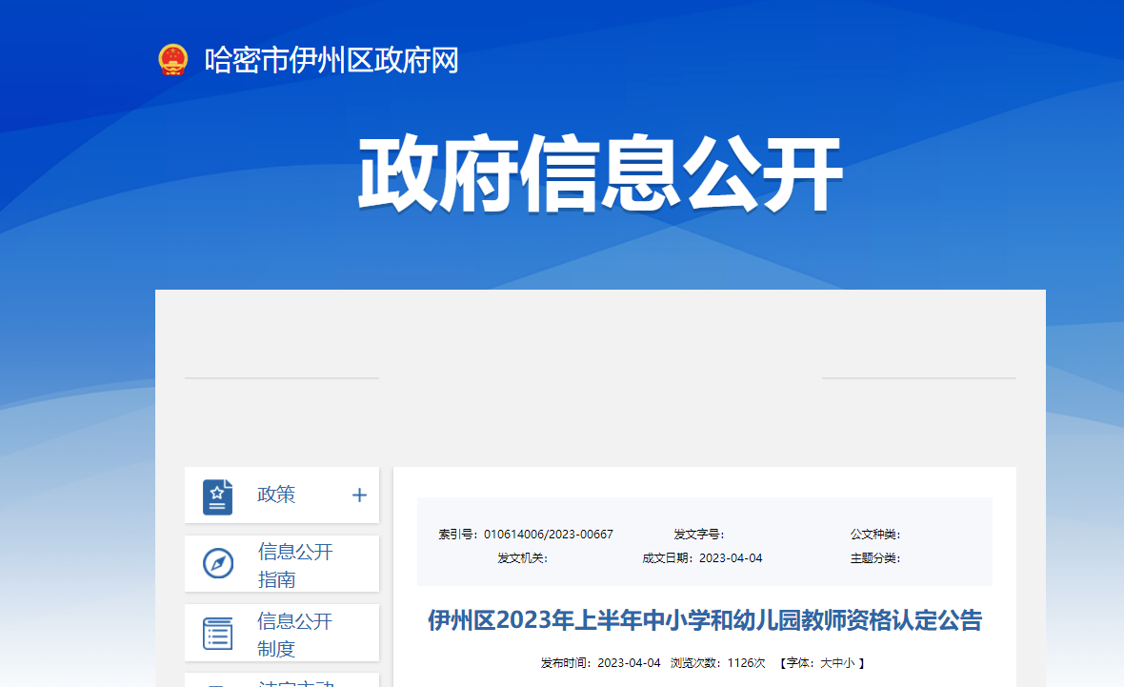Set font size to 中 (medium)

(837, 663)
